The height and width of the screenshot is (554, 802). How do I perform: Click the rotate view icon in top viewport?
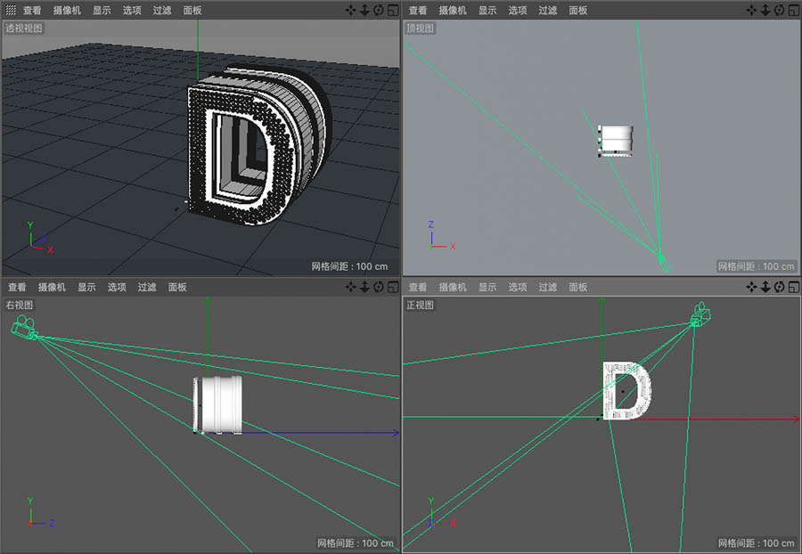pyautogui.click(x=779, y=10)
